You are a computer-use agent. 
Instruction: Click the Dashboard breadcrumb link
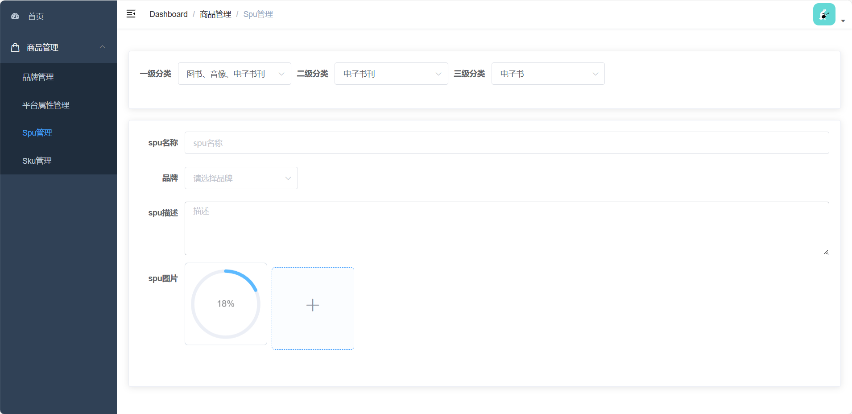(x=169, y=14)
